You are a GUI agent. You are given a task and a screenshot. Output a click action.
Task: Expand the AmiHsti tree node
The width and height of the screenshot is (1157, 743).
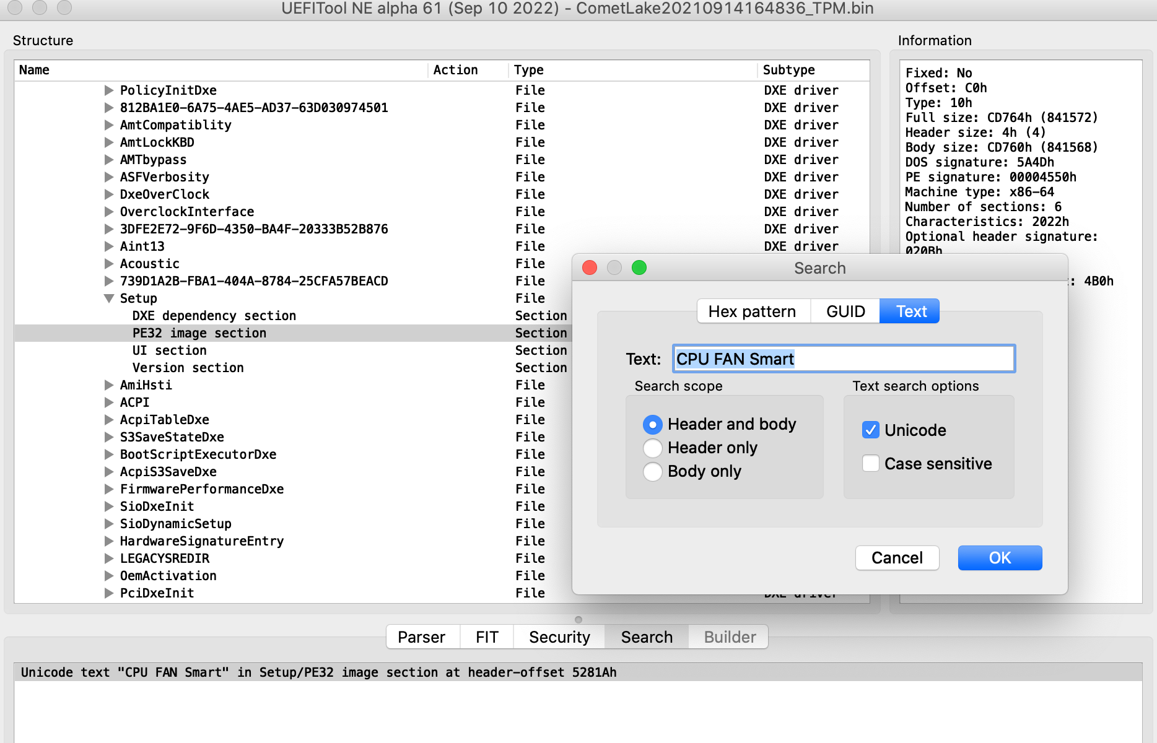point(109,385)
